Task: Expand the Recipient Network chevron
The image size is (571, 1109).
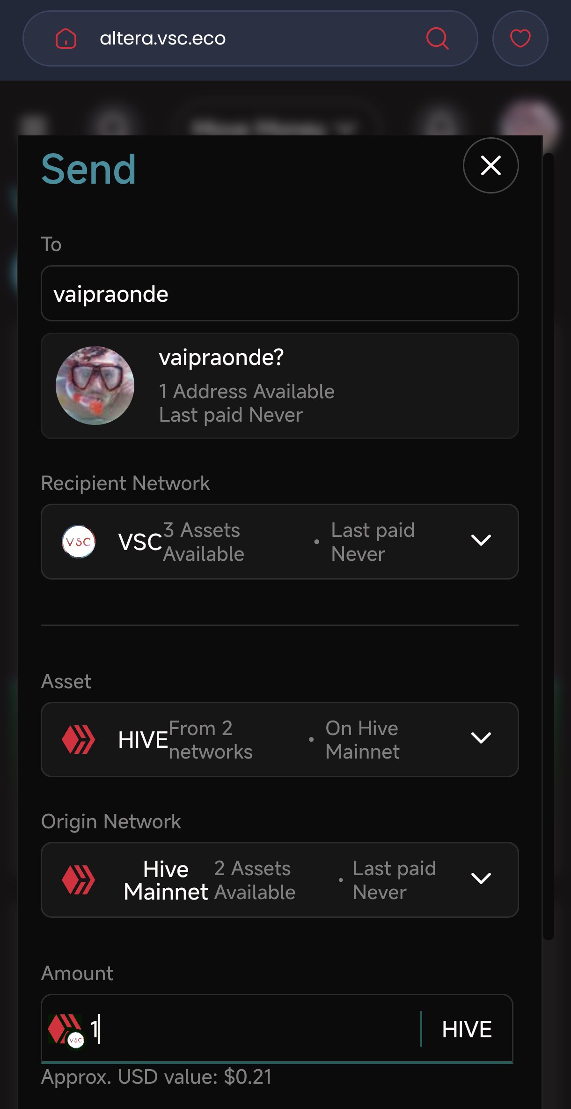Action: (x=481, y=540)
